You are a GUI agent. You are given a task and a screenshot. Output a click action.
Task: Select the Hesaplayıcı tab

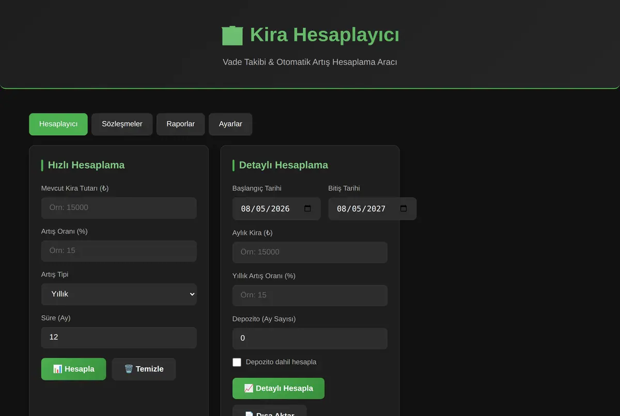[x=58, y=124]
